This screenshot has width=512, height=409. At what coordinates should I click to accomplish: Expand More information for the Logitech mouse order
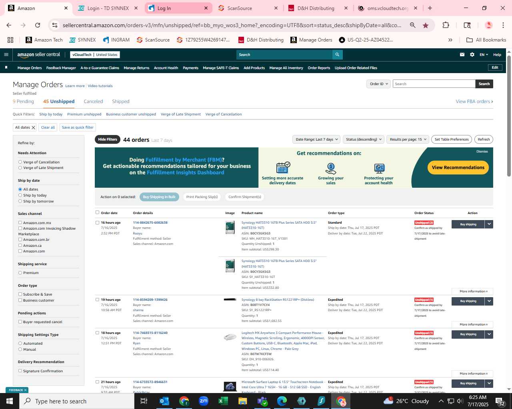(x=473, y=374)
